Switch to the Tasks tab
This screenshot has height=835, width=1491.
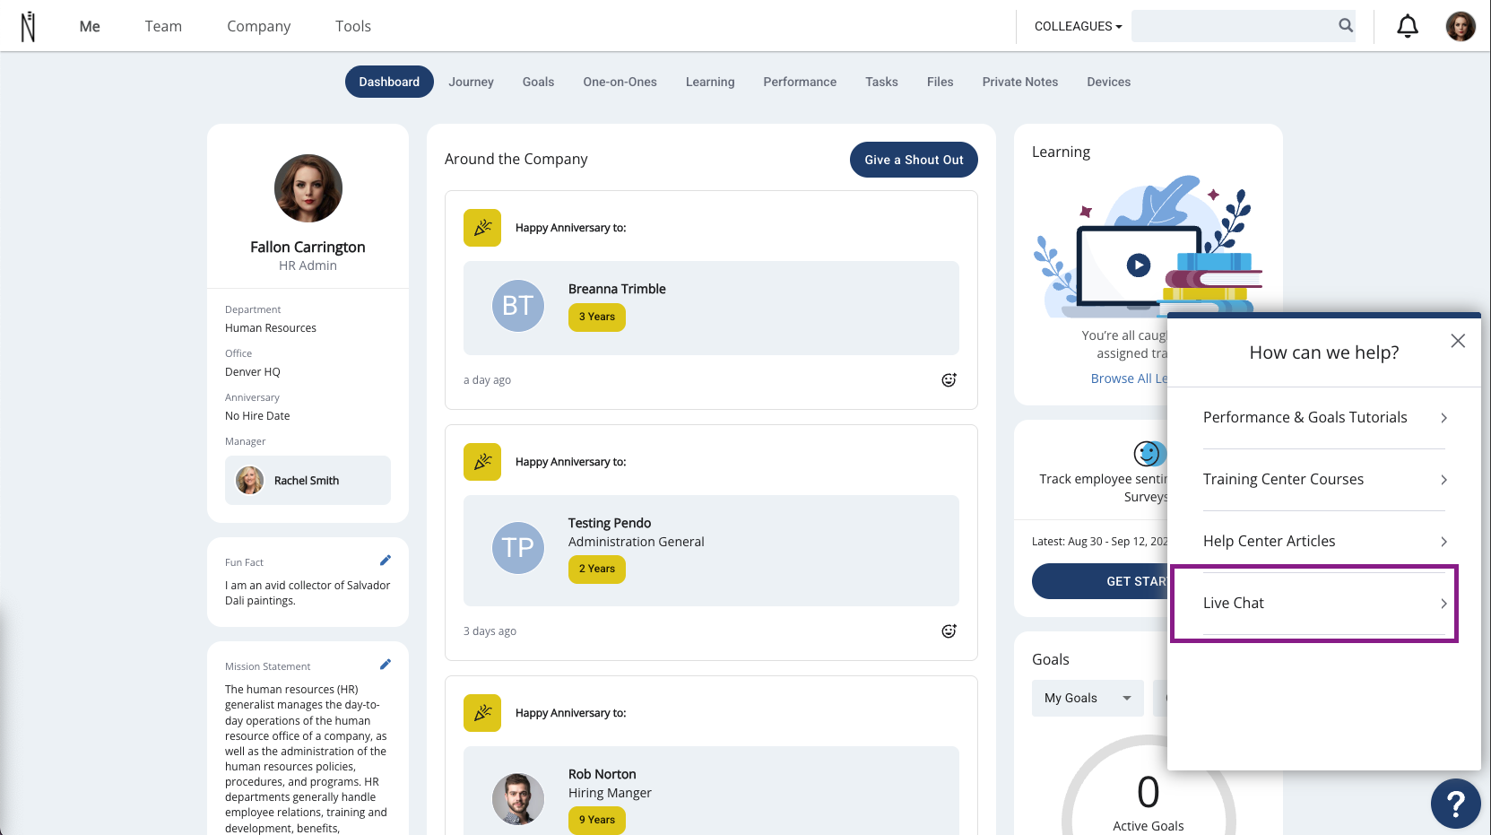point(881,82)
